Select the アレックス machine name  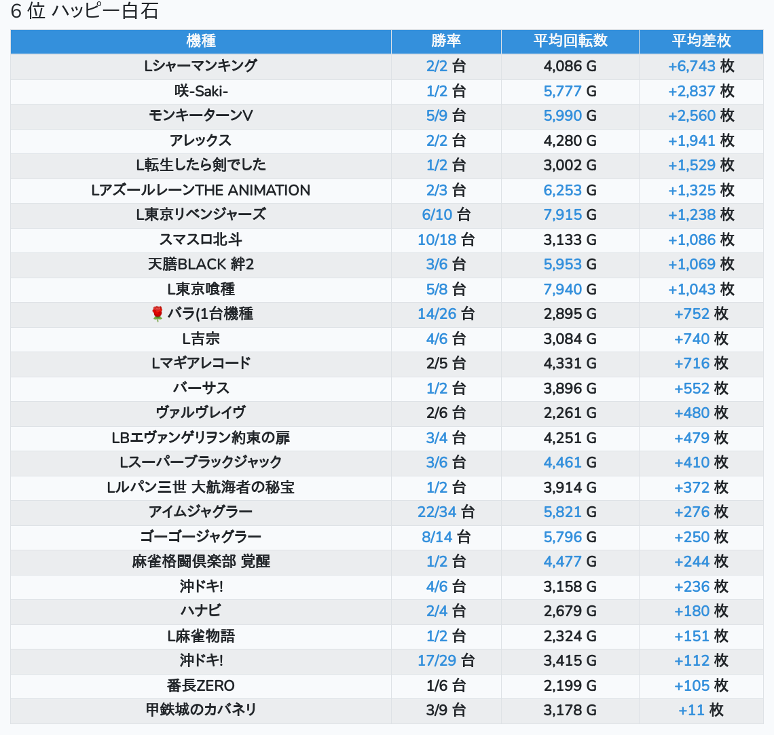(x=201, y=140)
